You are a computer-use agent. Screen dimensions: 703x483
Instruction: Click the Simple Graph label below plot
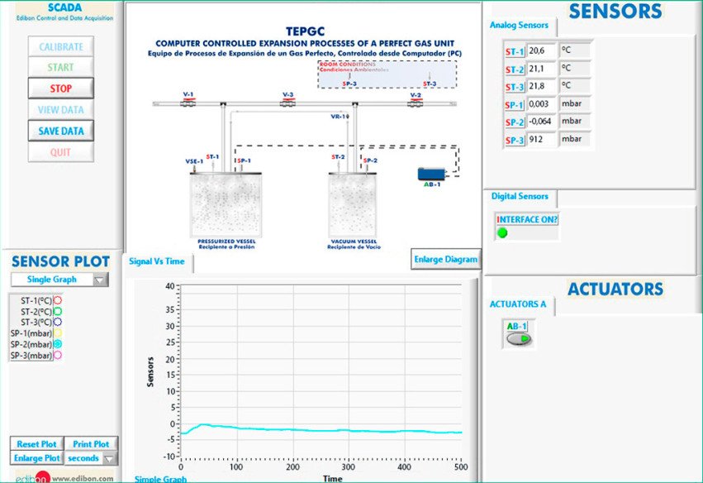pyautogui.click(x=160, y=479)
